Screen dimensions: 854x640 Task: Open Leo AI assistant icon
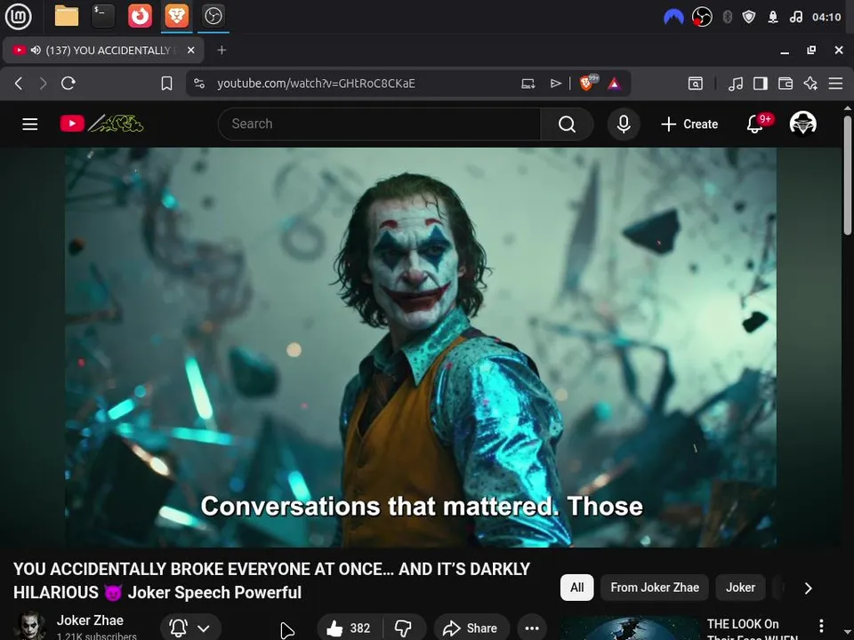tap(810, 84)
